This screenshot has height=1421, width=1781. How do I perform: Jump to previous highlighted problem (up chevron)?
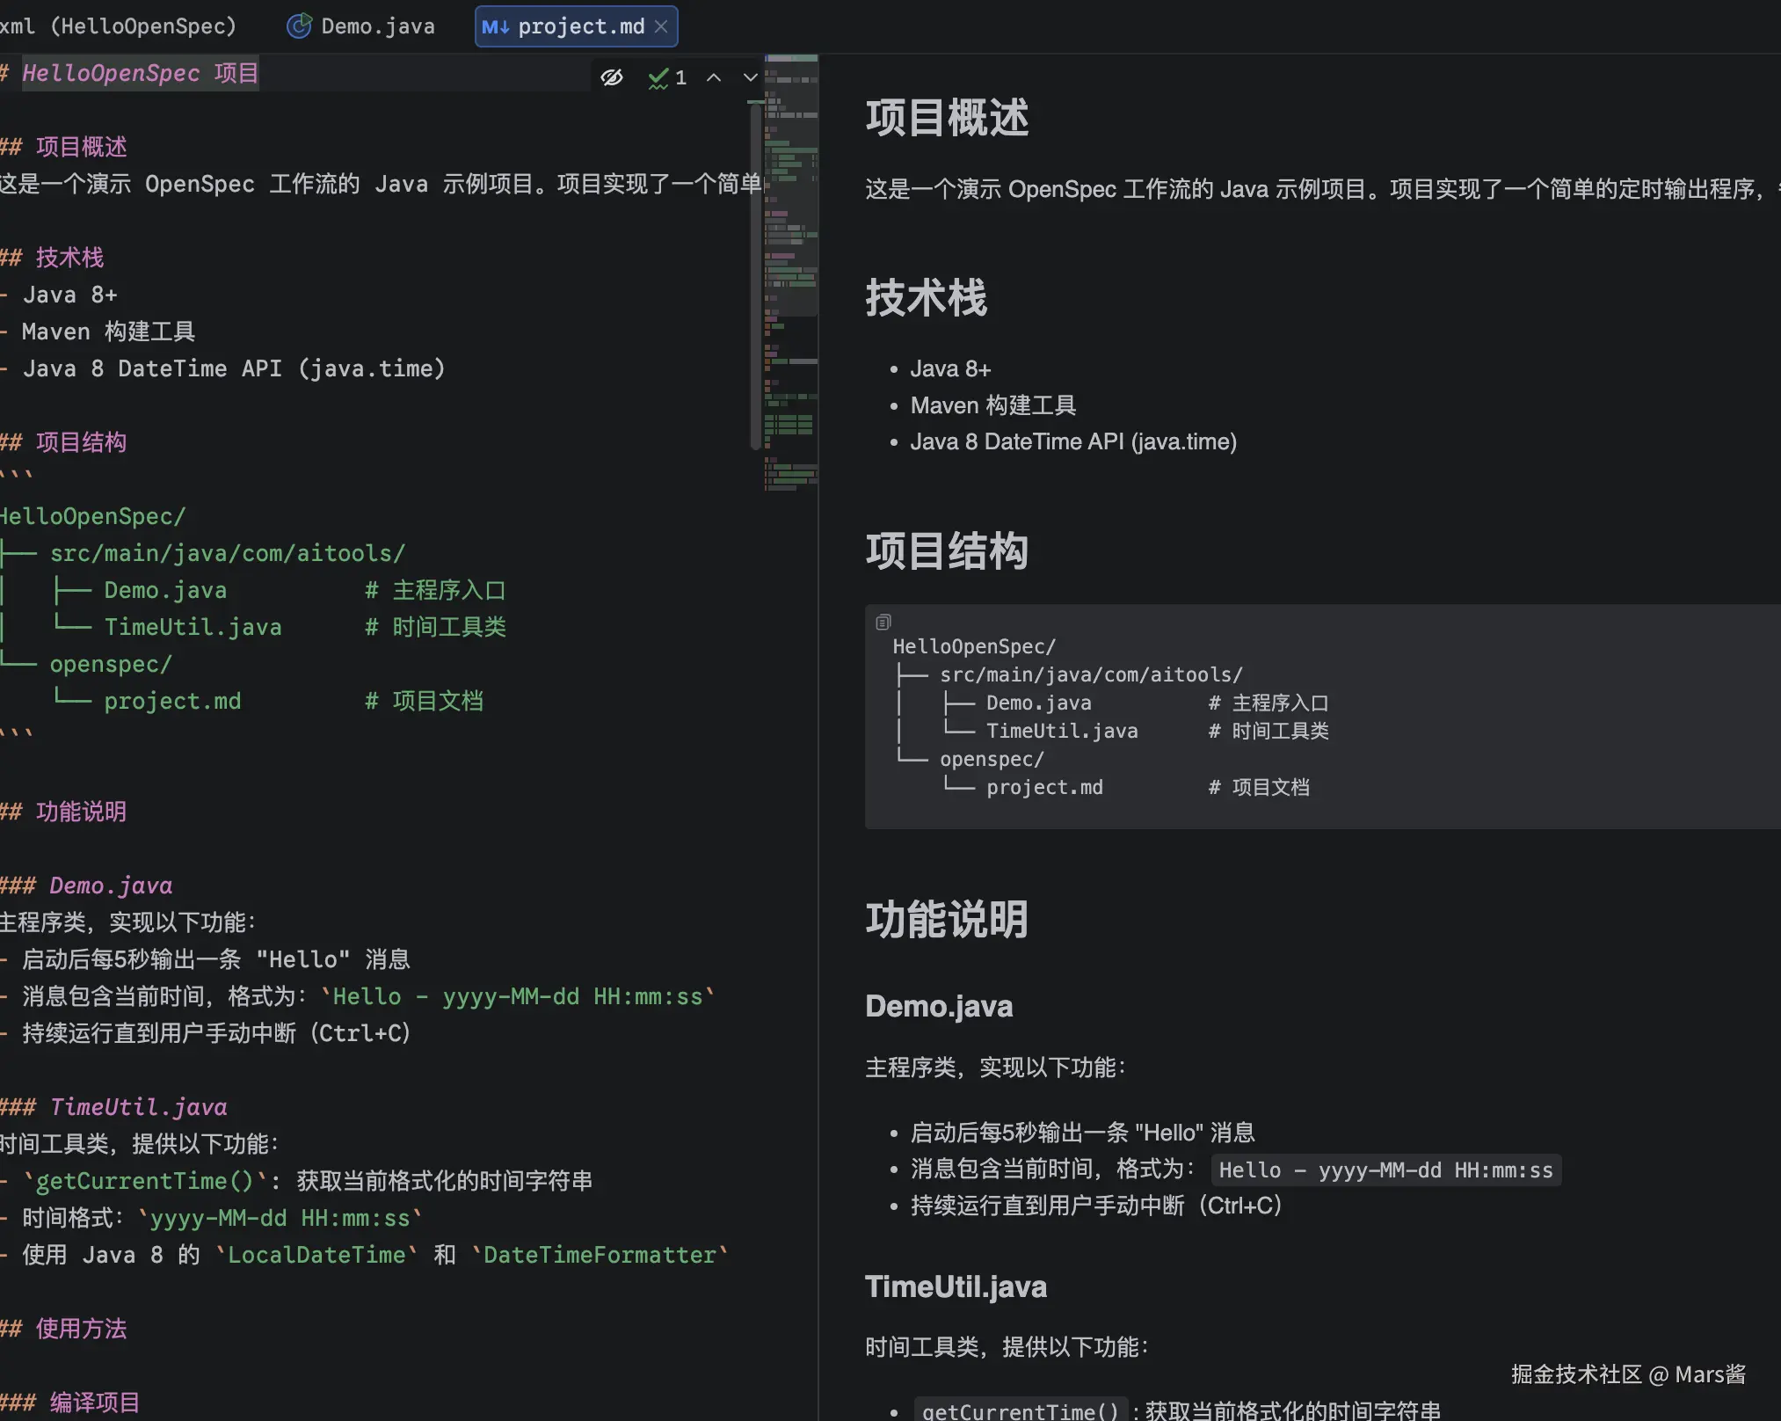pyautogui.click(x=714, y=77)
